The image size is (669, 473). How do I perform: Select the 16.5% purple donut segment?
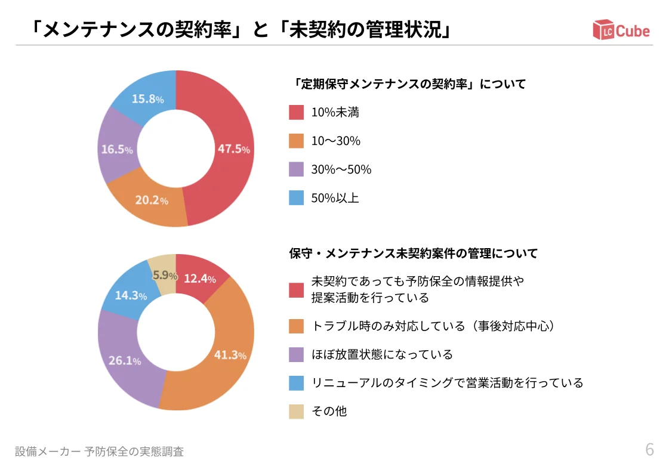116,148
